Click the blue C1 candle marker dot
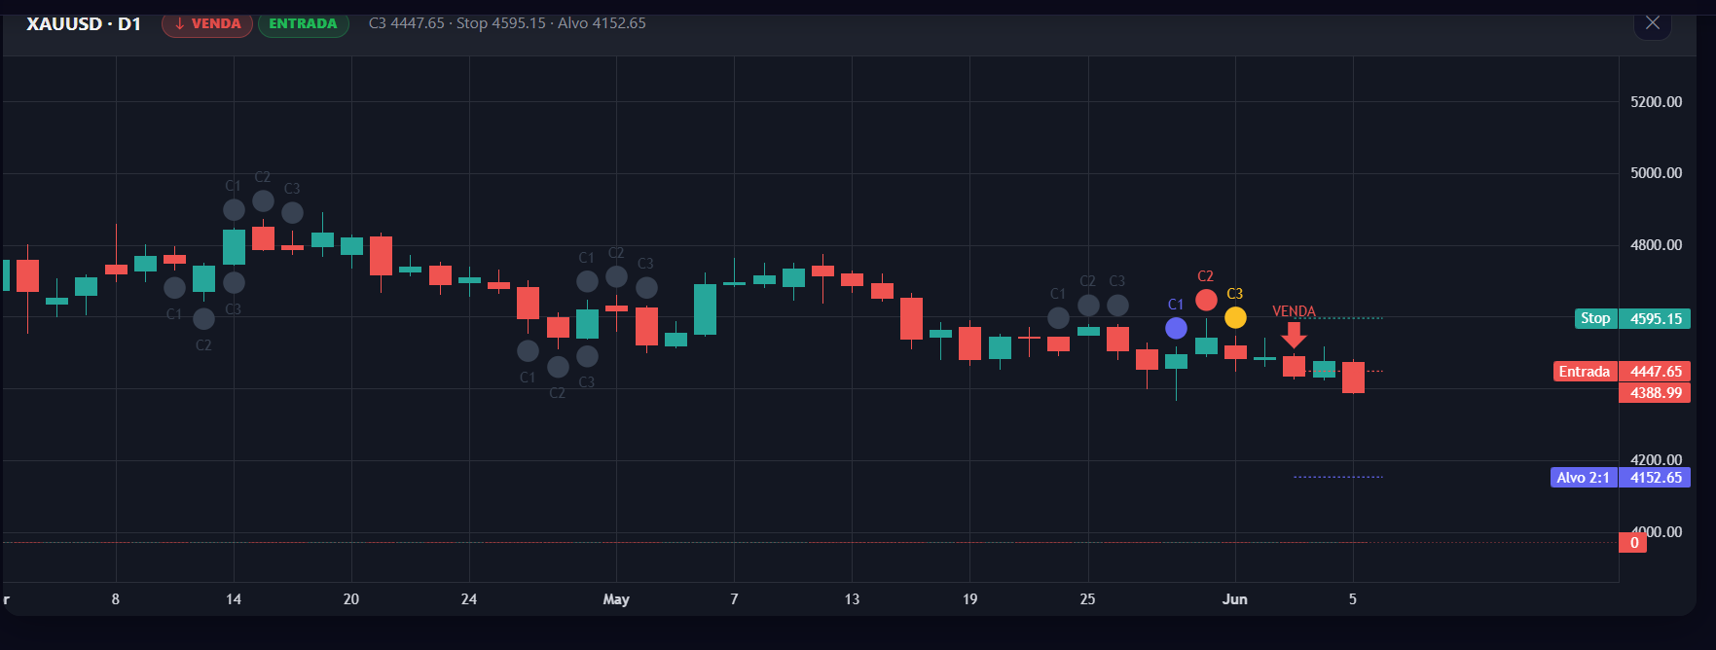 [1176, 328]
